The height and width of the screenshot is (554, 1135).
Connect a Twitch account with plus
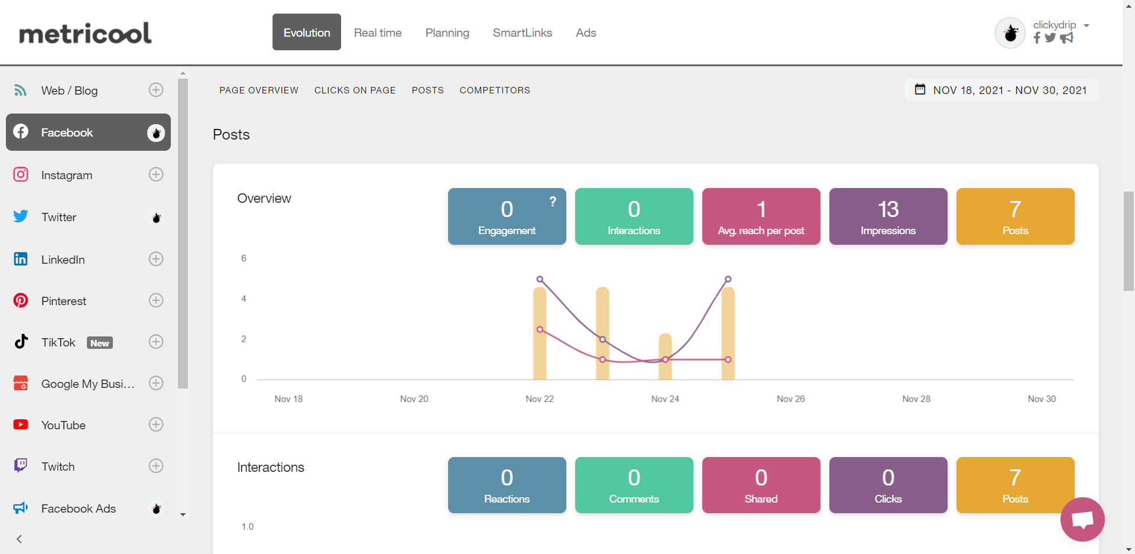(156, 466)
